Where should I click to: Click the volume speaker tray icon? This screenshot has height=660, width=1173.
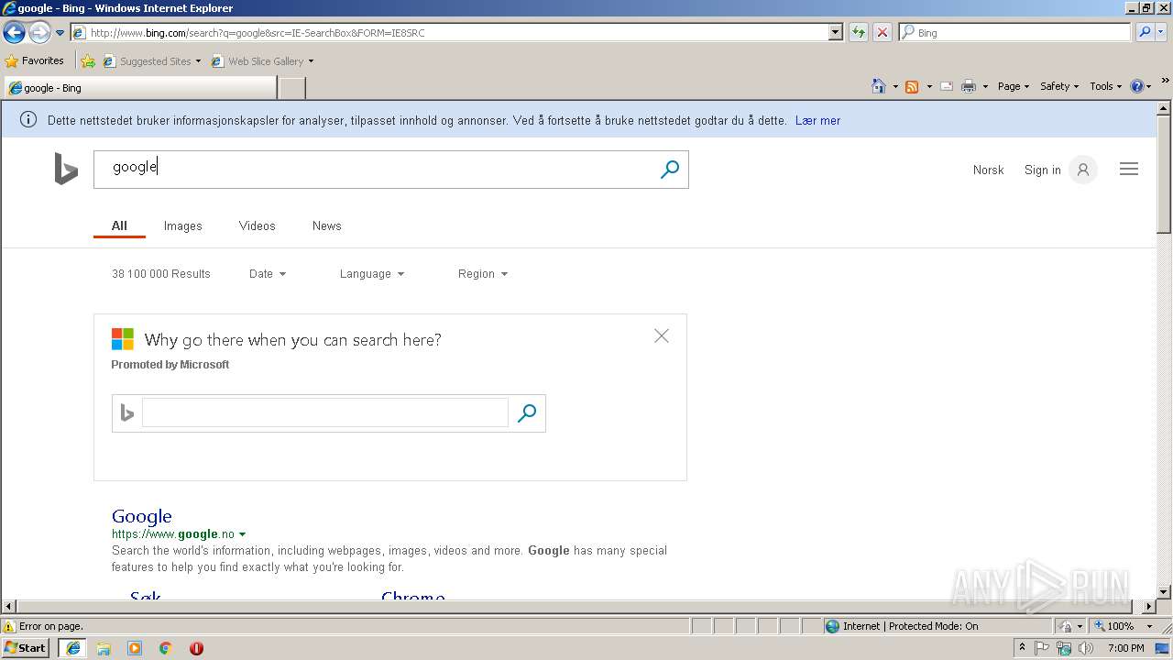[x=1086, y=648]
